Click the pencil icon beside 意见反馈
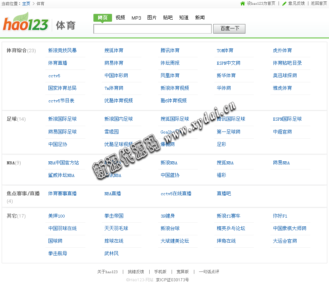Screen dimensions: 329x283 click(284, 4)
